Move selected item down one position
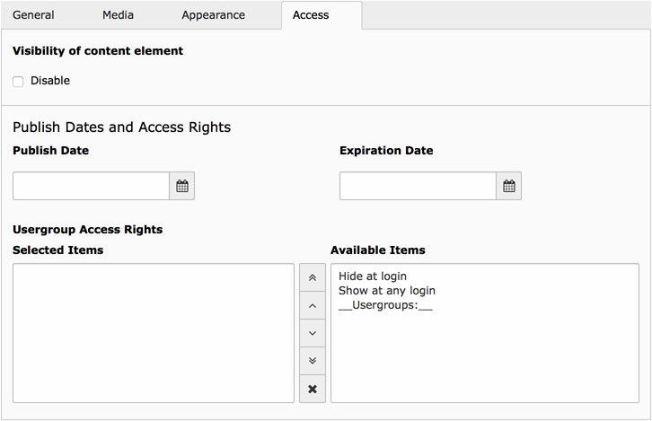The width and height of the screenshot is (652, 421). 313,333
